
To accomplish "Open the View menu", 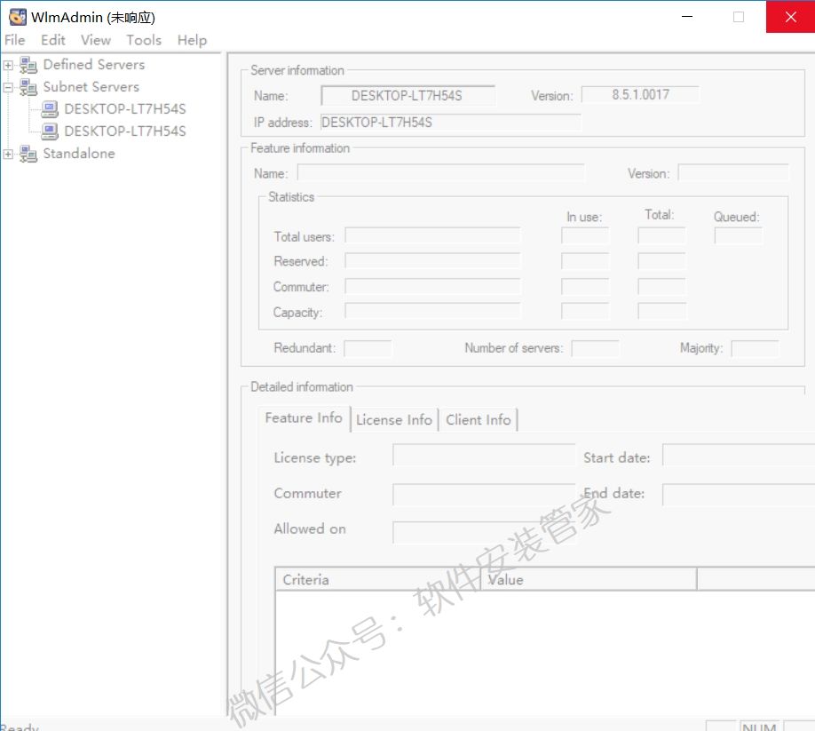I will 96,40.
